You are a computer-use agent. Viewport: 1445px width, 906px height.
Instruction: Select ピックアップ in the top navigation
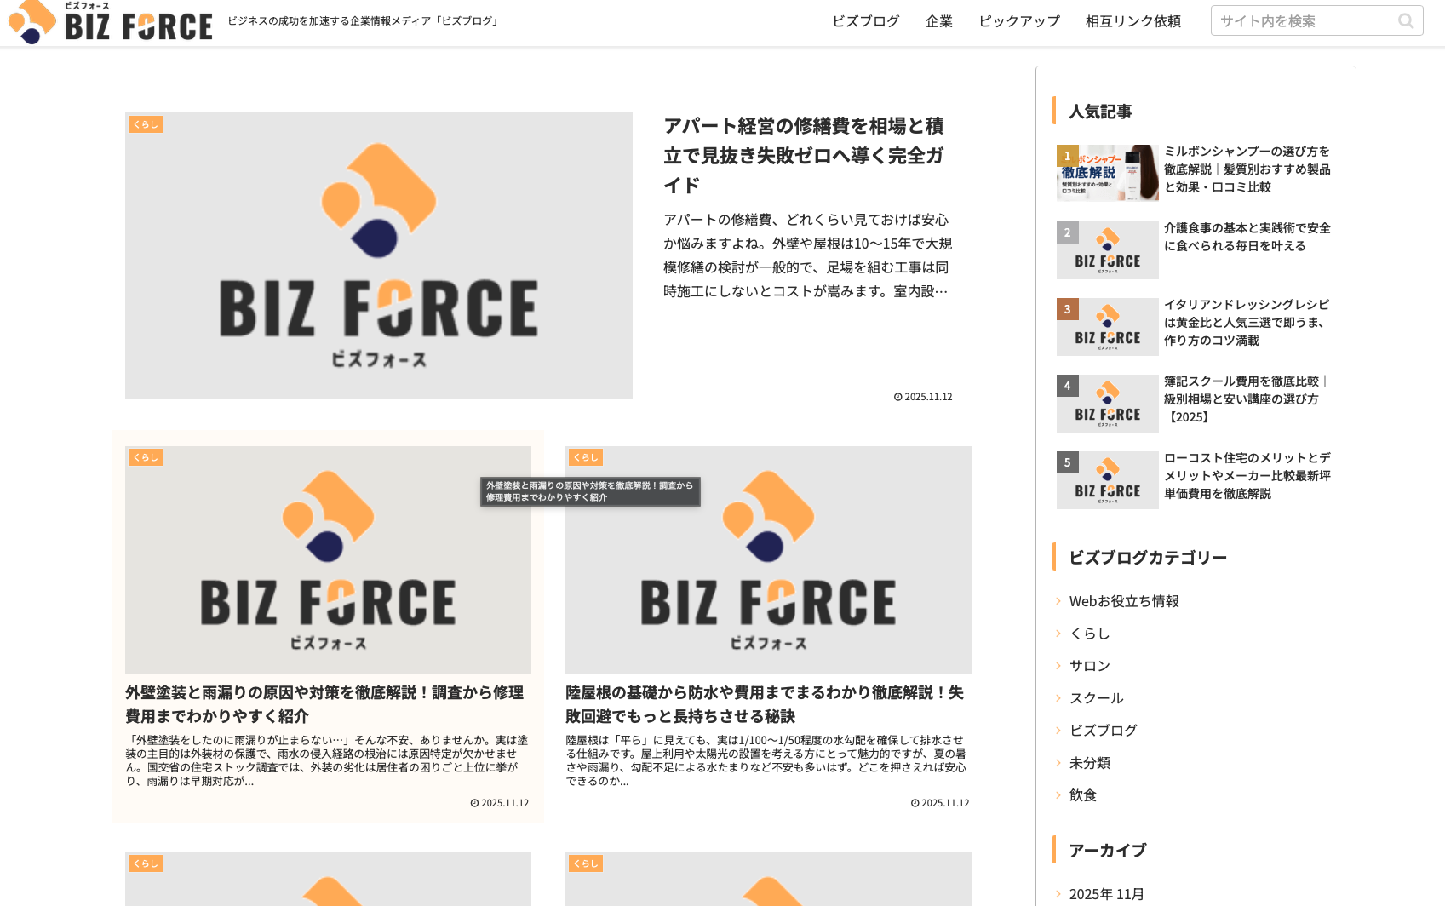(x=1018, y=21)
